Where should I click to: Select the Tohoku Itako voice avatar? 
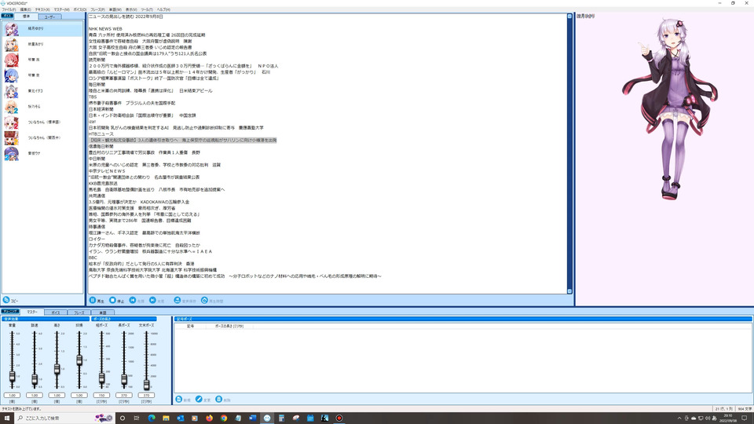coord(11,91)
